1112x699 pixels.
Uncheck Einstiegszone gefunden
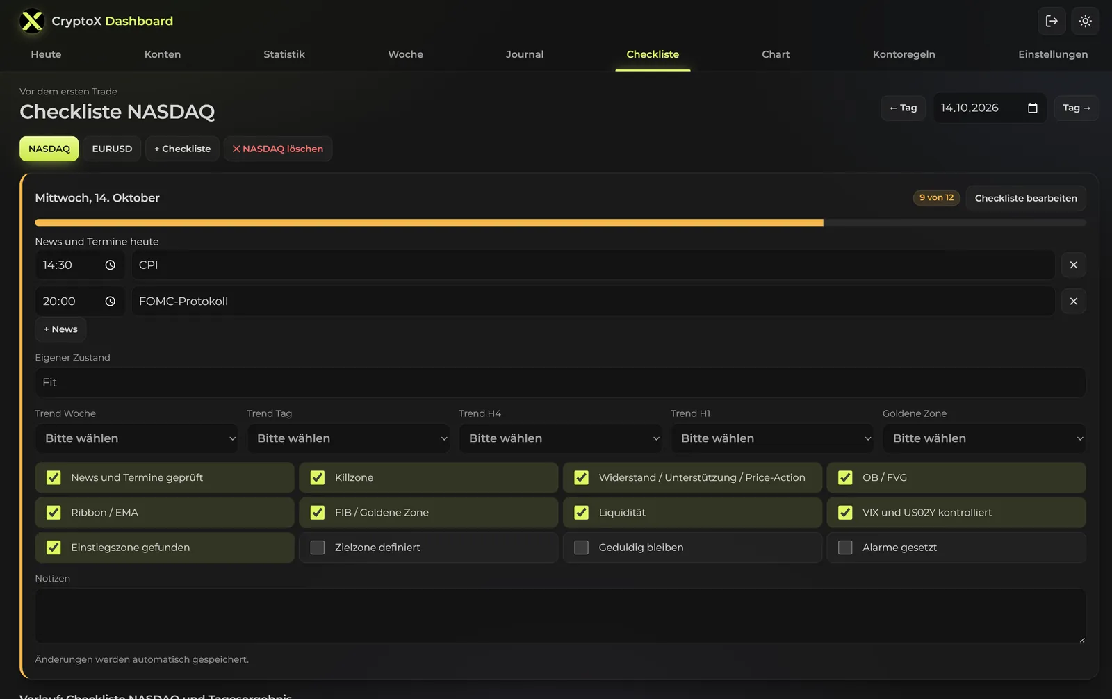point(54,548)
